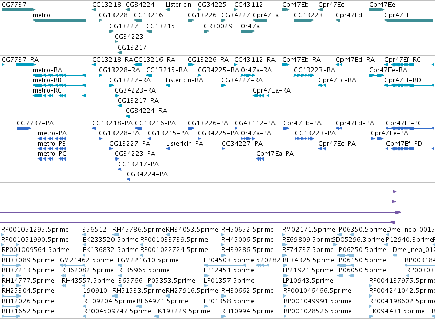
Task: Select EST RP001051295.5prime label
Action: pyautogui.click(x=35, y=230)
